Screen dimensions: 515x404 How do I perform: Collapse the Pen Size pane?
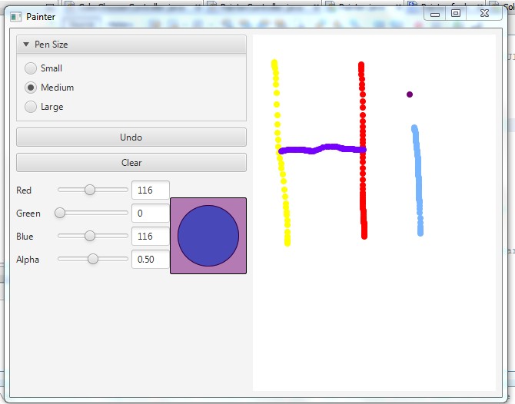click(x=26, y=44)
